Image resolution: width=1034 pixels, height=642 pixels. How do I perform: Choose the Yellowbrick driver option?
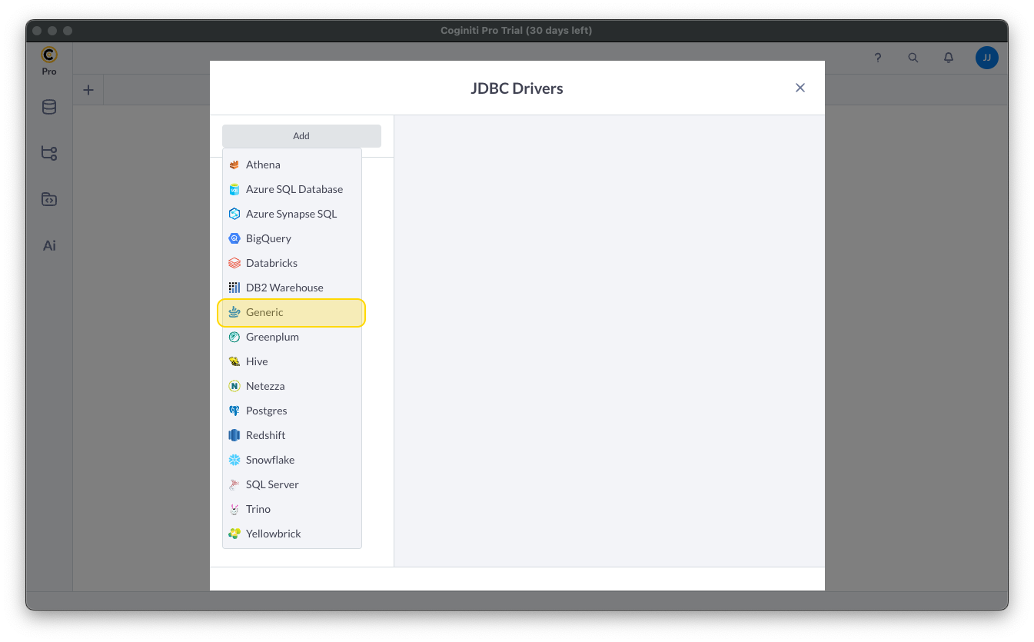pos(273,534)
